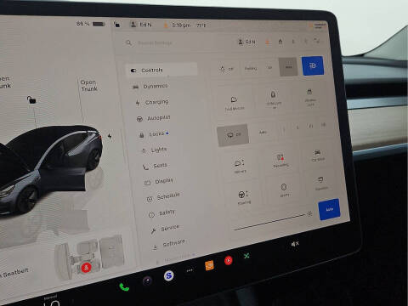The width and height of the screenshot is (408, 306).
Task: Open the Ed N profile in the settings header
Action: 247,42
